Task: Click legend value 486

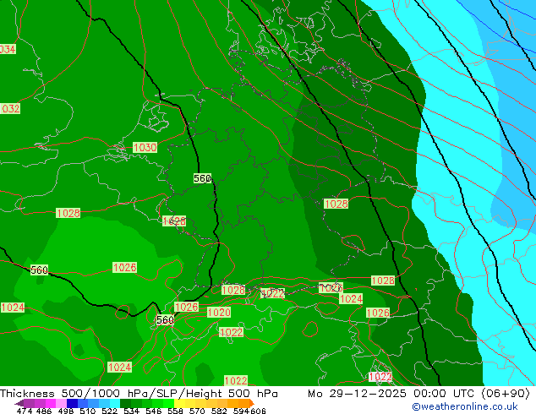Action: 44,411
